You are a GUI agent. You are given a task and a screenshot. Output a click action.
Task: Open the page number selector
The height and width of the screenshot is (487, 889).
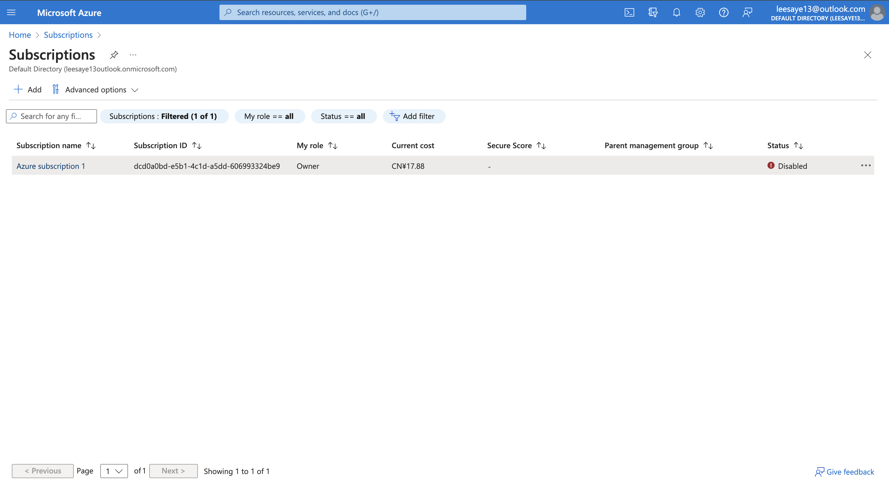pyautogui.click(x=114, y=471)
